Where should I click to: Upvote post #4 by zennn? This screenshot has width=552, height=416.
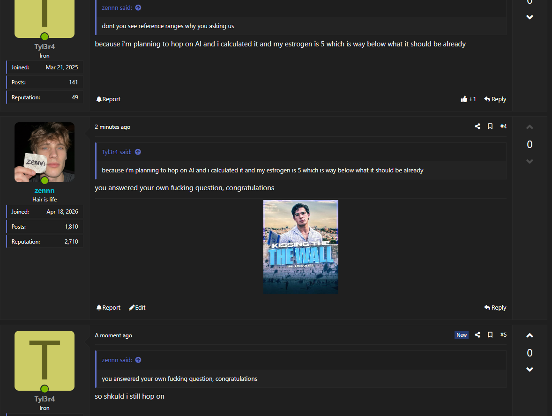tap(530, 127)
